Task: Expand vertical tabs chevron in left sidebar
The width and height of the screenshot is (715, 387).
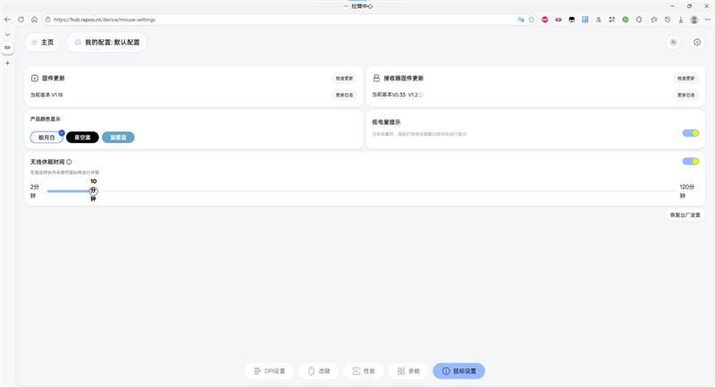Action: tap(8, 35)
